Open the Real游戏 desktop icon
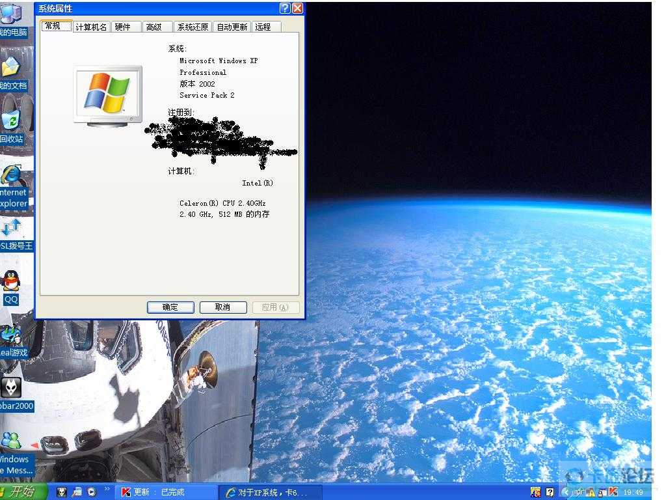Image resolution: width=666 pixels, height=500 pixels. coord(13,341)
